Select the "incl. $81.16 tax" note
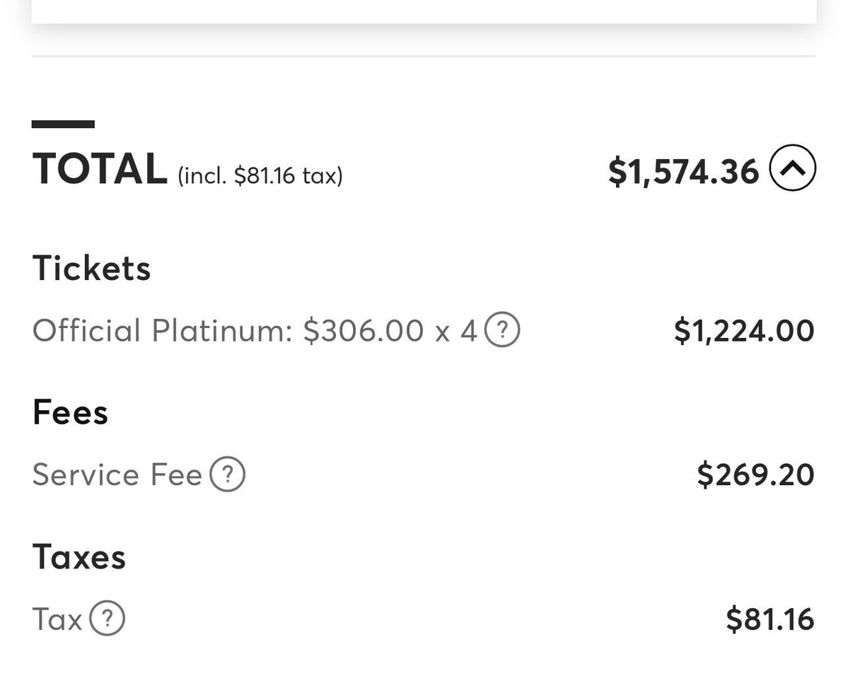The image size is (848, 693). click(260, 175)
